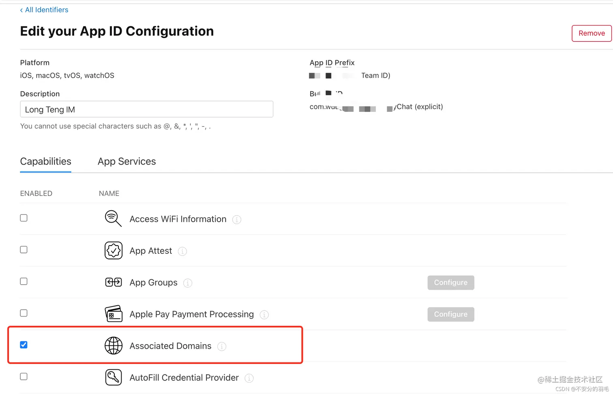Open info icon next to App Attest

tap(182, 251)
